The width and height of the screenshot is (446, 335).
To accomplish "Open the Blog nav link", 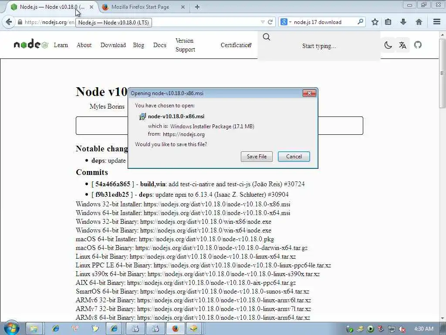I will pos(139,45).
